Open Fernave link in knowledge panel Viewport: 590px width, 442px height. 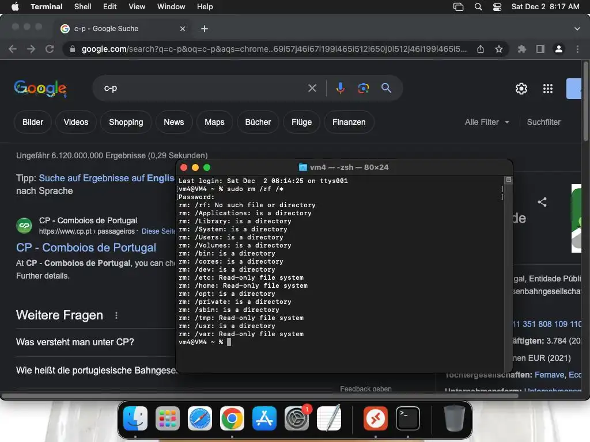(x=550, y=375)
